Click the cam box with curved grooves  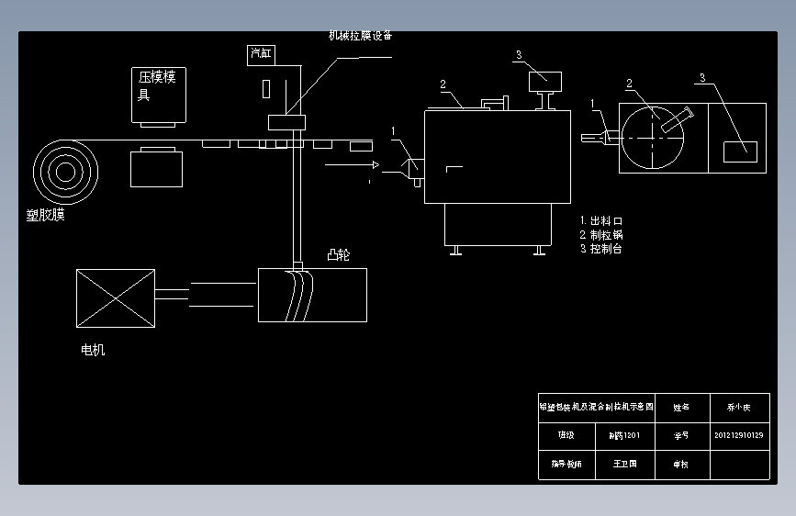[x=313, y=295]
